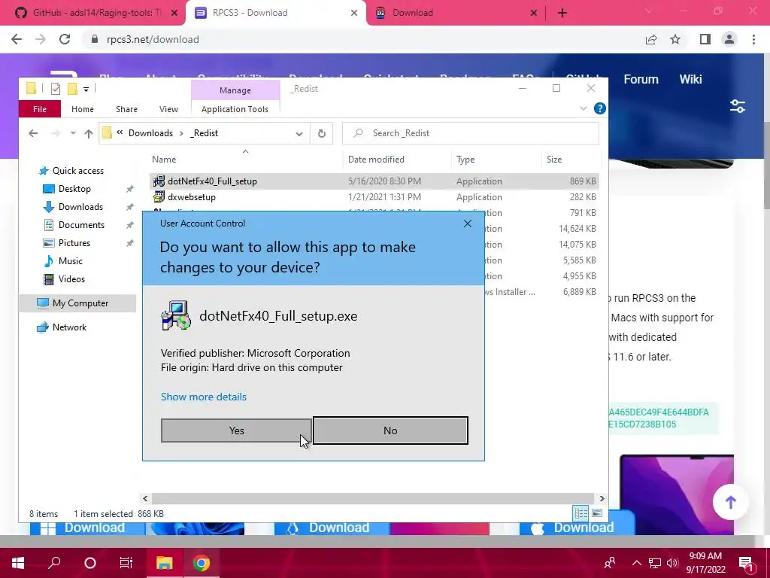The image size is (770, 578).
Task: Click Chrome back navigation arrow
Action: coord(17,39)
